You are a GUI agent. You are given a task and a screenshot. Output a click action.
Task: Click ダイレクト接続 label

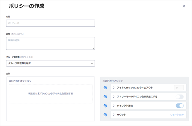click(x=125, y=106)
